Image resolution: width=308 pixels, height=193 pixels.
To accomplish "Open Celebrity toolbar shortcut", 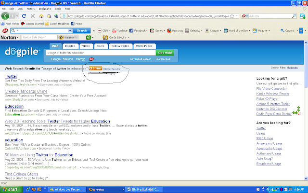I will (x=193, y=30).
